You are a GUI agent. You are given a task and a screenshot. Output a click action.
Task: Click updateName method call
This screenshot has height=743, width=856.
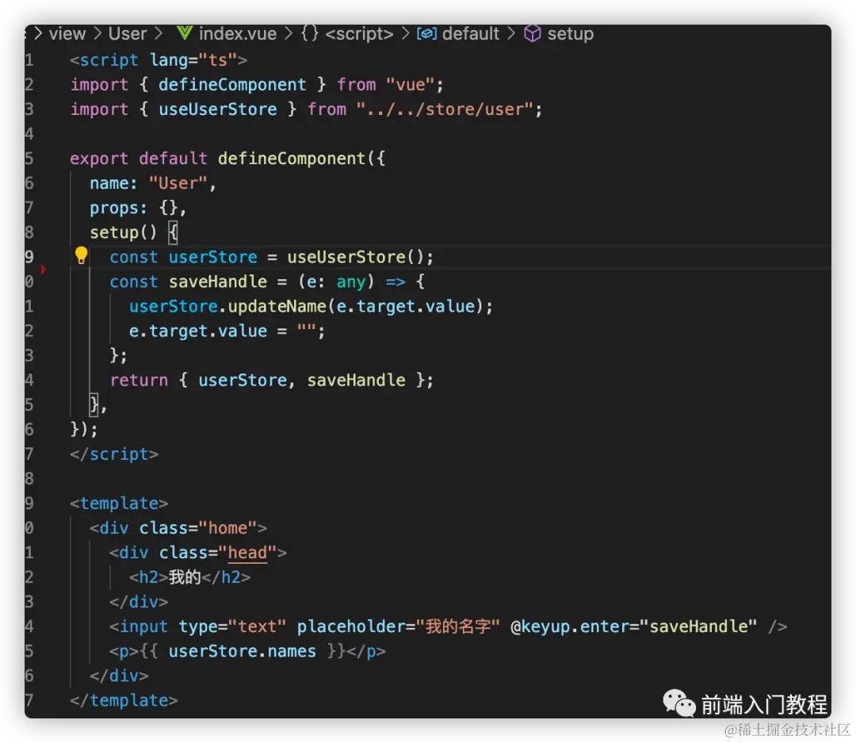pos(277,307)
